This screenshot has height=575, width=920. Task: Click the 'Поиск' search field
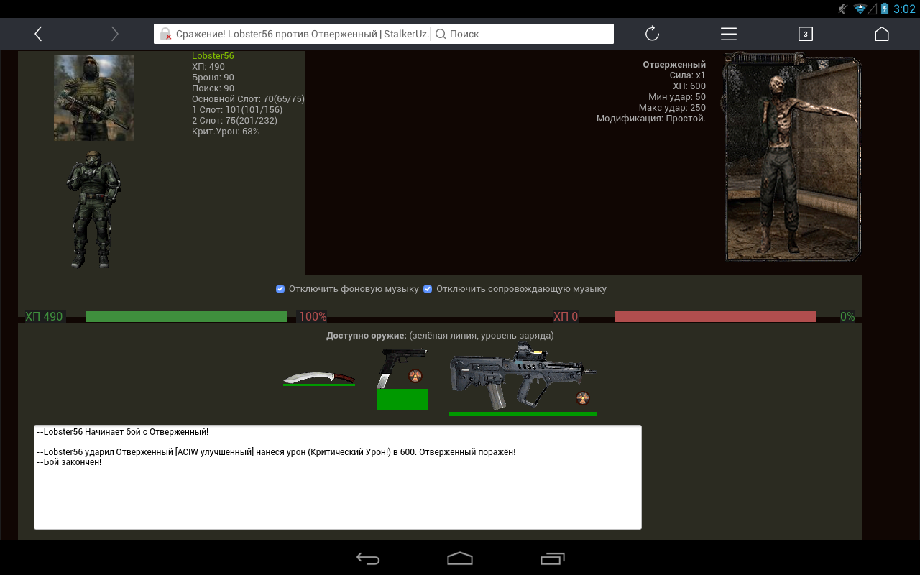click(523, 34)
